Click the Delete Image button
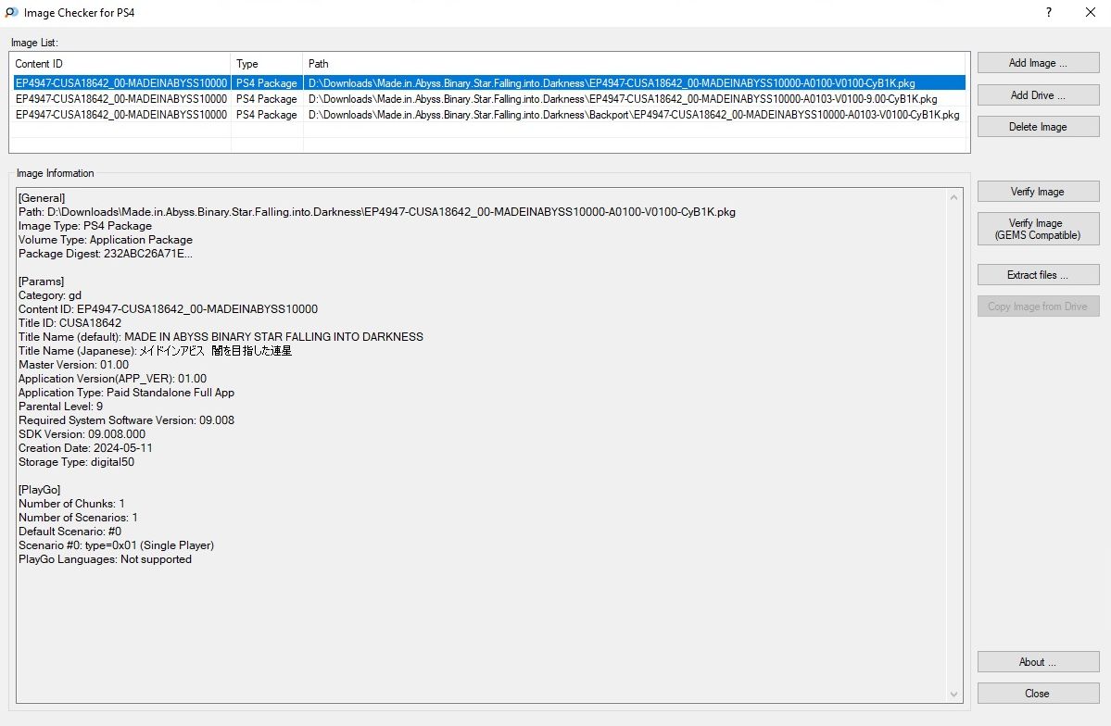Viewport: 1111px width, 726px height. (x=1038, y=127)
